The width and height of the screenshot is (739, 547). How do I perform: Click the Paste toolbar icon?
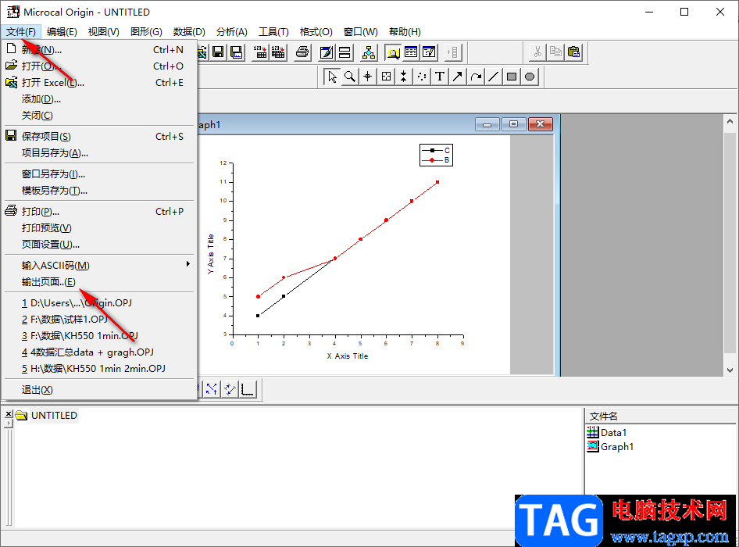(573, 52)
